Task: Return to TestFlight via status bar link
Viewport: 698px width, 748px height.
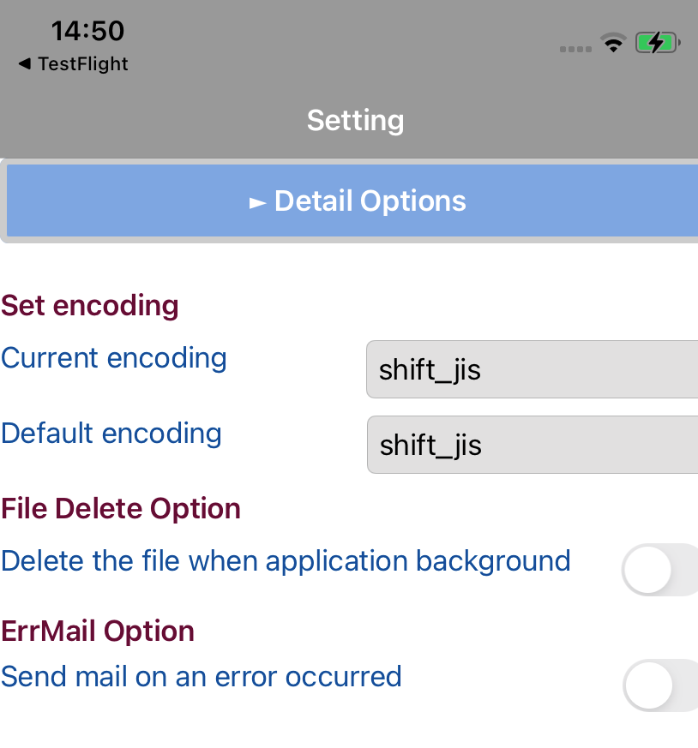Action: 82,64
